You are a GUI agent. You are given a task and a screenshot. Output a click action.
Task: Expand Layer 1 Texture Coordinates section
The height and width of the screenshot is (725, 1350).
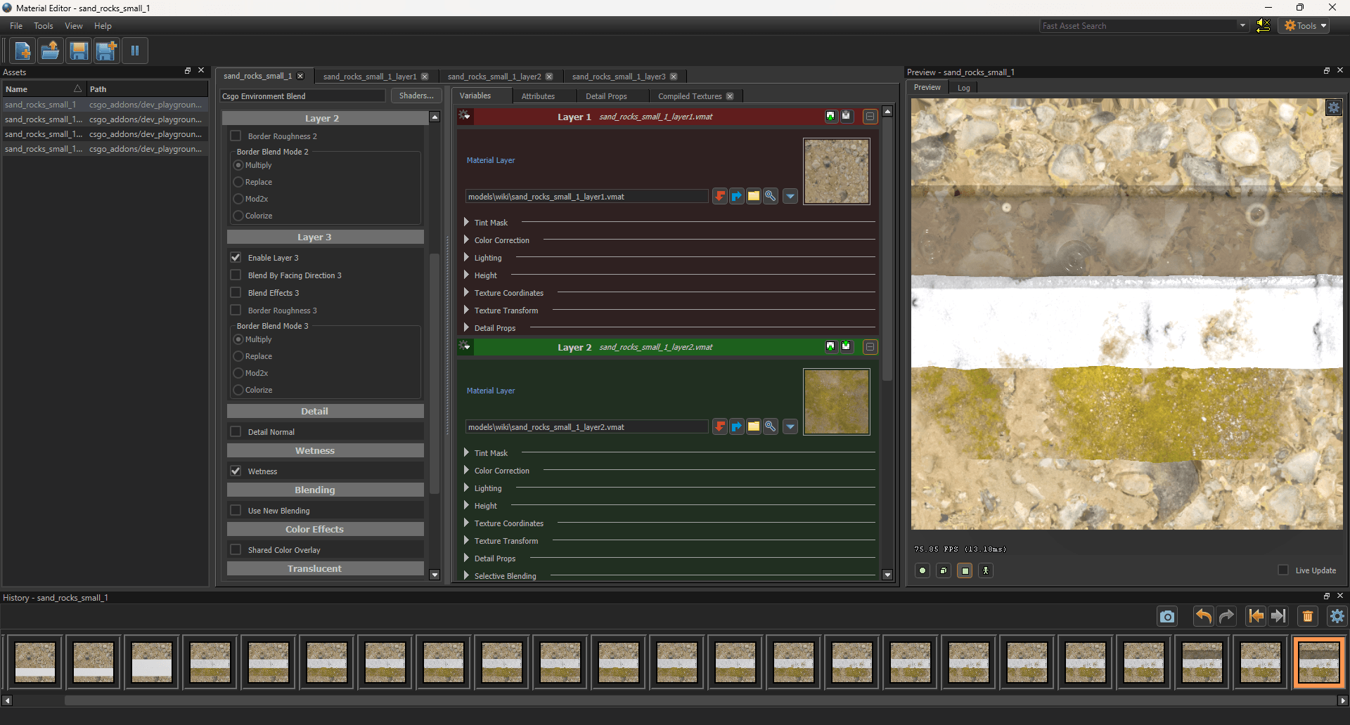466,292
